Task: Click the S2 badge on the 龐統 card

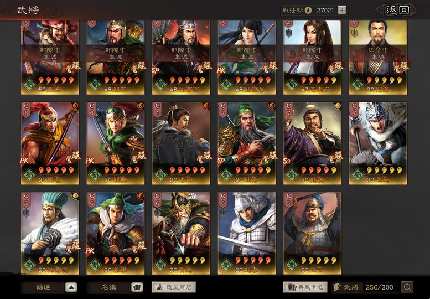Action: 287,161
